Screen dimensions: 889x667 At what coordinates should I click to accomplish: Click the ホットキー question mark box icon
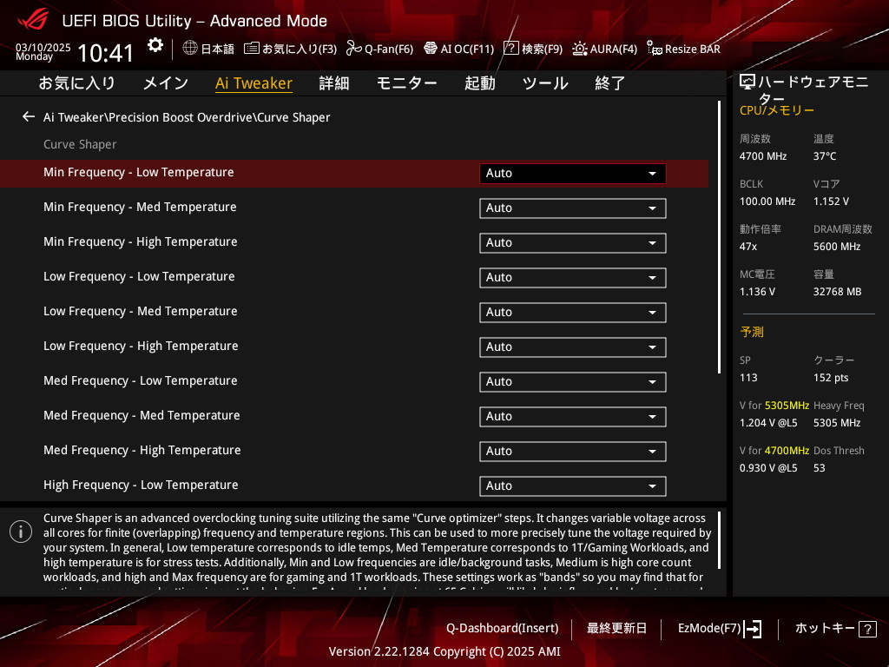pos(867,629)
